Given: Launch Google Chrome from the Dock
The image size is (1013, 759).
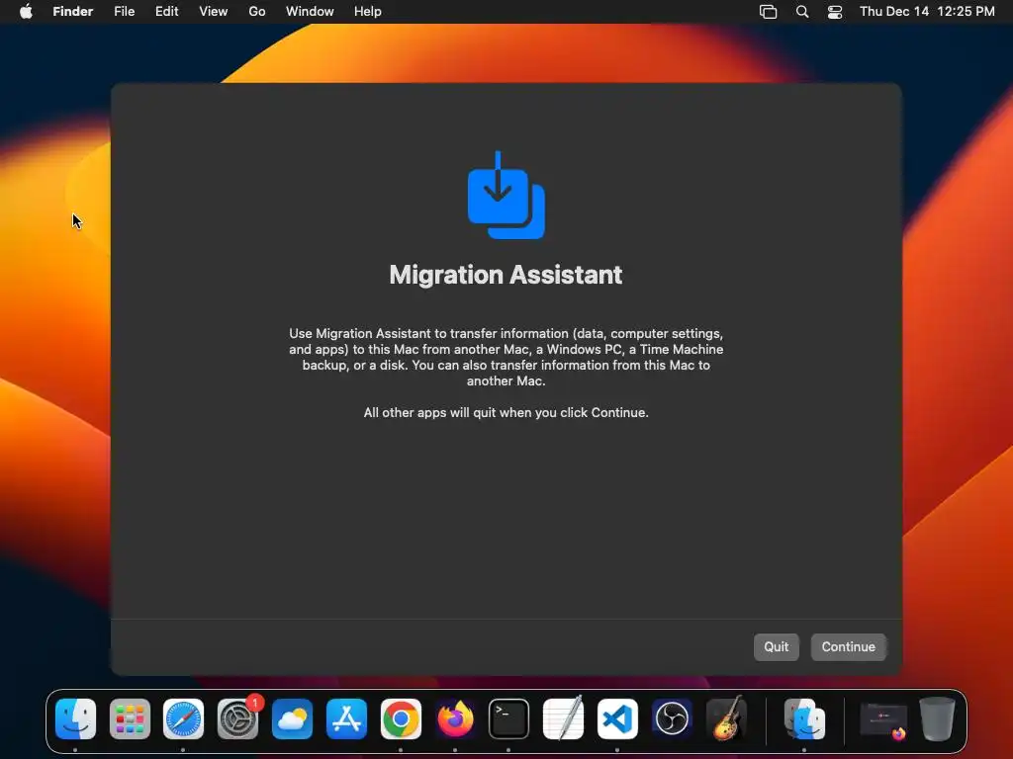Looking at the screenshot, I should tap(401, 719).
